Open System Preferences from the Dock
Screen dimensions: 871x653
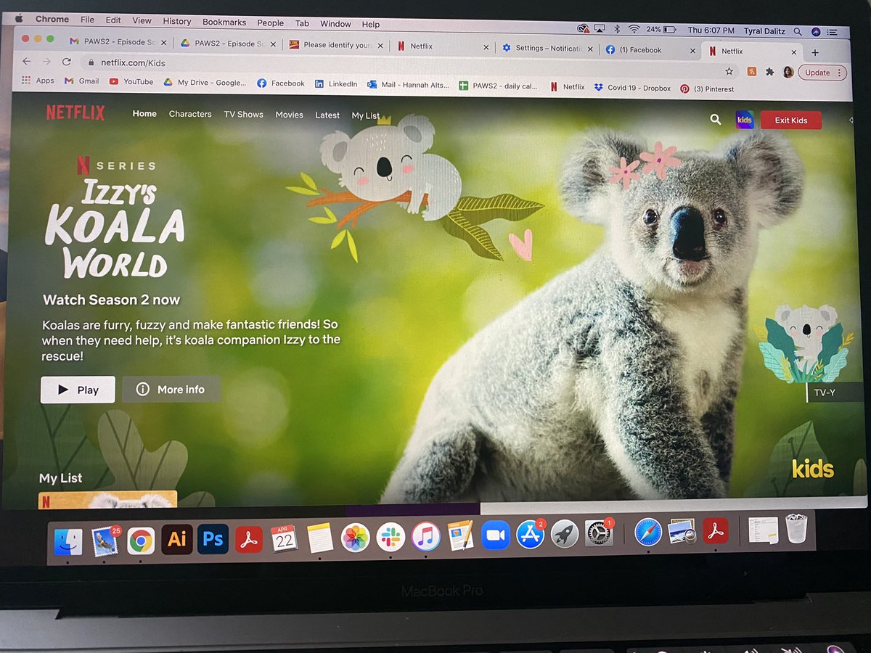click(x=600, y=533)
